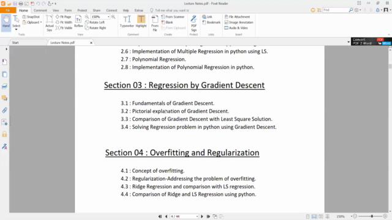Go to the first page
This screenshot has height=220, width=392.
[160, 216]
